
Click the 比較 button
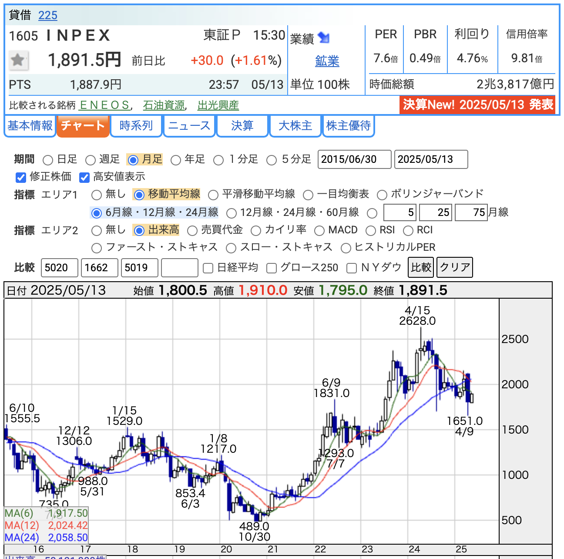[421, 267]
